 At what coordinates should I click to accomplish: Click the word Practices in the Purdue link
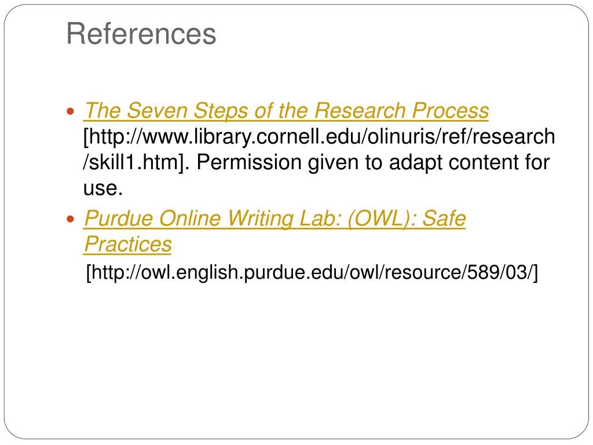click(128, 244)
